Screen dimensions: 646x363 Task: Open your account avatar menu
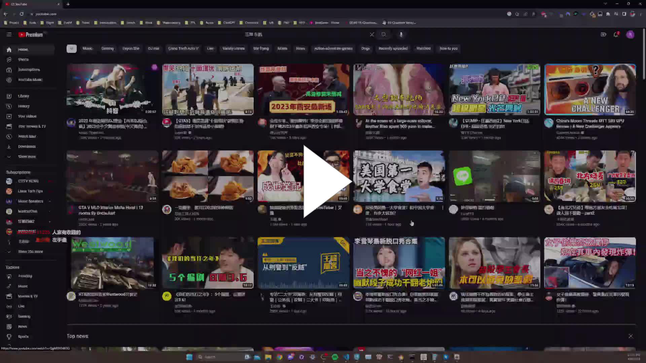point(630,34)
